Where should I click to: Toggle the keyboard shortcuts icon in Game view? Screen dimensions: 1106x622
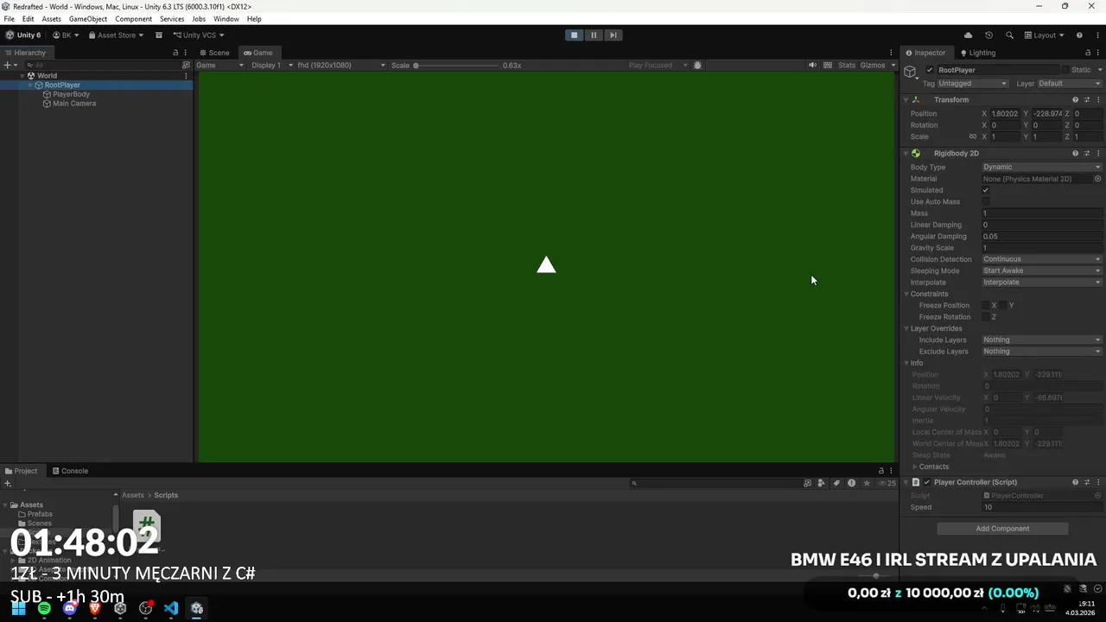828,66
